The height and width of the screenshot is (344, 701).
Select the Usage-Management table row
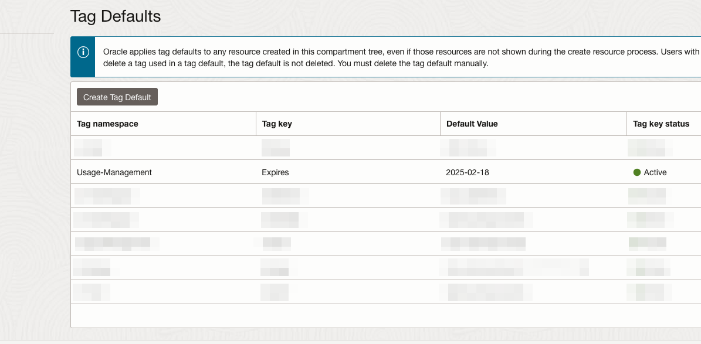click(x=352, y=172)
